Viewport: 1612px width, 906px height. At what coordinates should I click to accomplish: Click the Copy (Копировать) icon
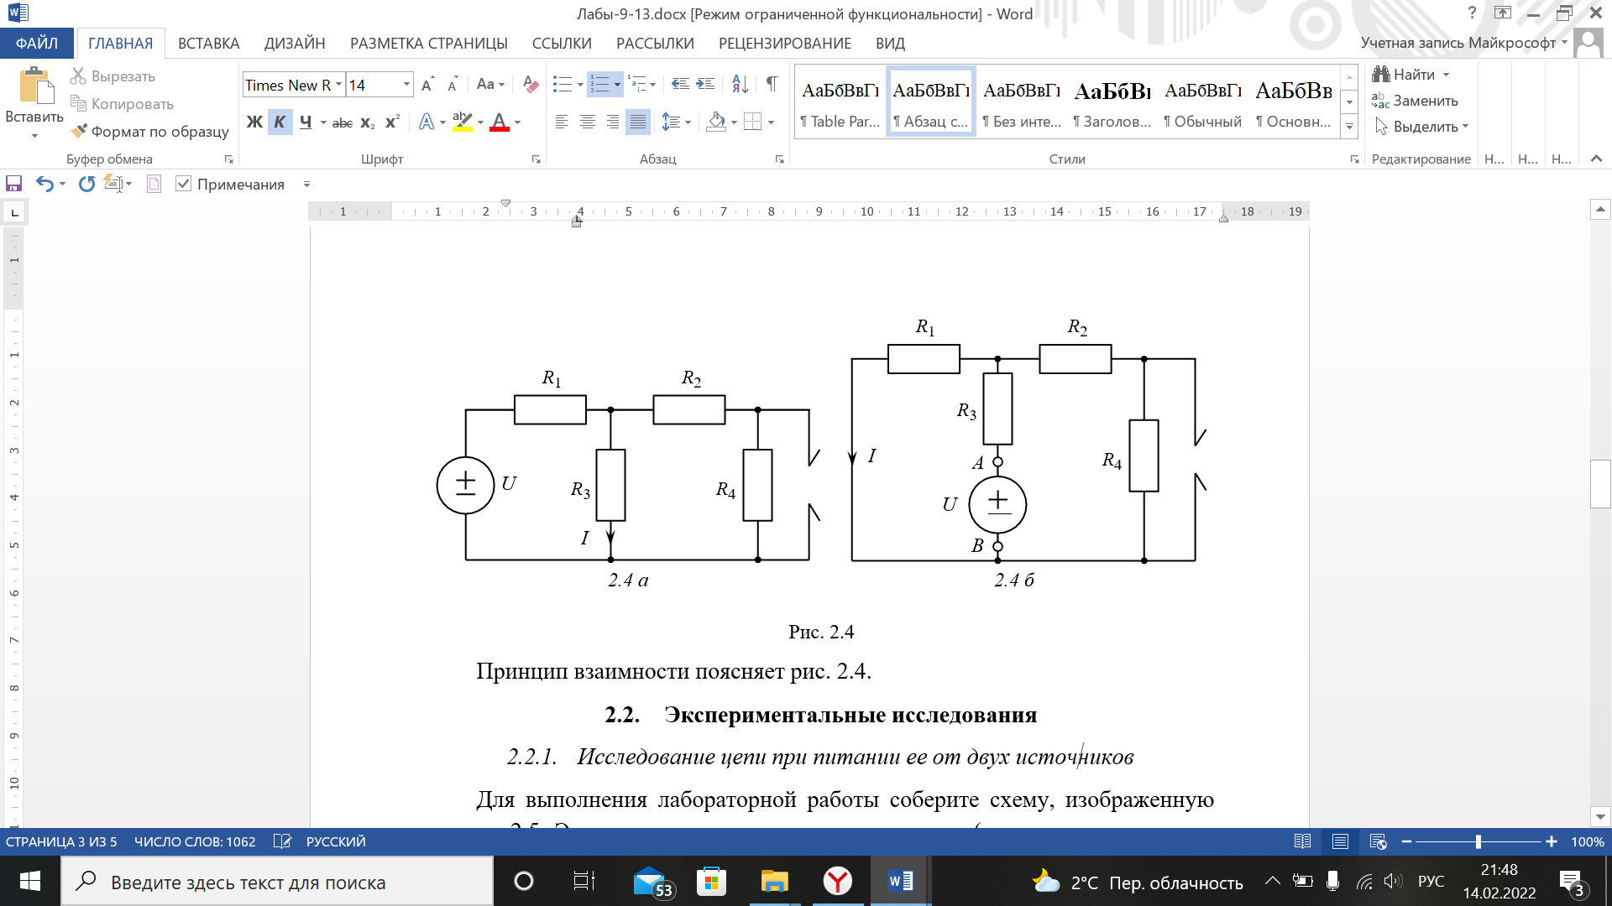(78, 104)
